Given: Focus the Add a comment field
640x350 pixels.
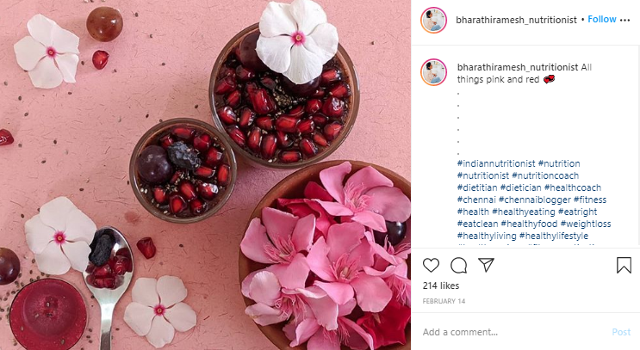Looking at the screenshot, I should click(514, 332).
